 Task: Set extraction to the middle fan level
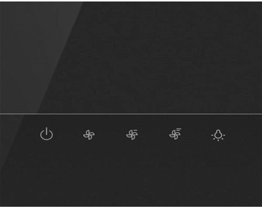pyautogui.click(x=132, y=135)
